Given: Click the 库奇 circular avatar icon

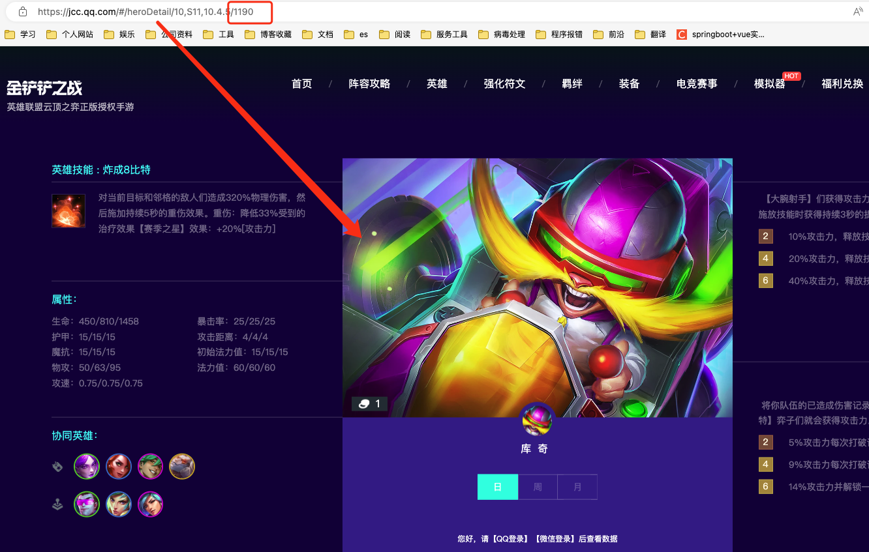Looking at the screenshot, I should pyautogui.click(x=536, y=420).
